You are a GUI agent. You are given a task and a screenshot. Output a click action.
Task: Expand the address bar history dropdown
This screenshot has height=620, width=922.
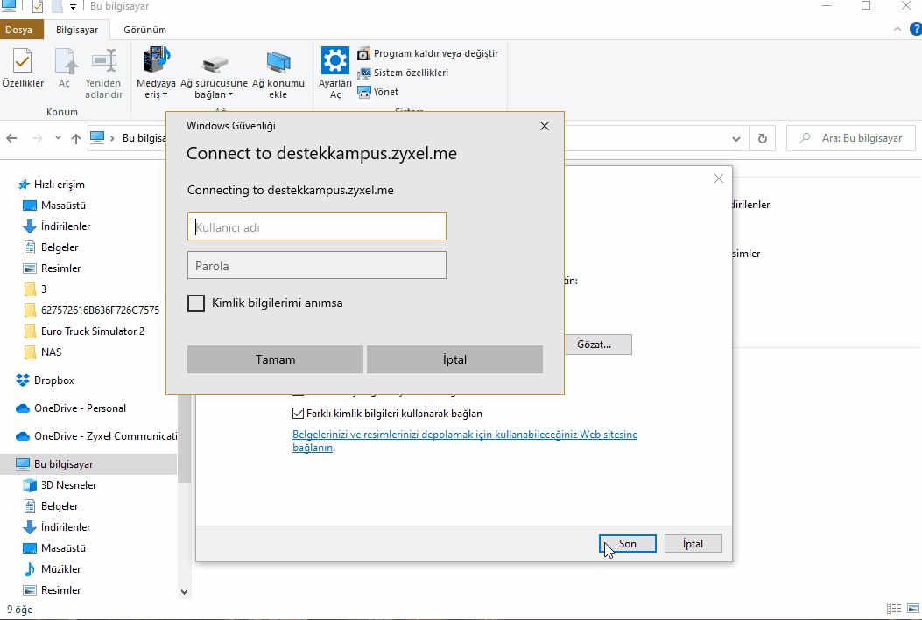point(736,139)
